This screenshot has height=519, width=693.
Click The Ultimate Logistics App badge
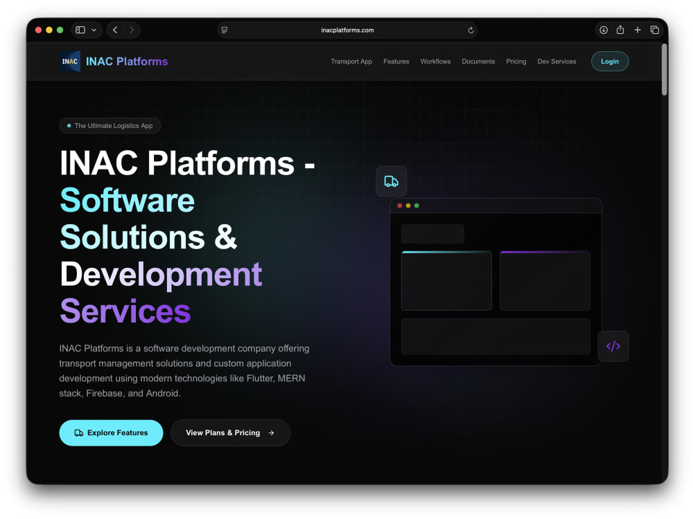[x=109, y=126]
